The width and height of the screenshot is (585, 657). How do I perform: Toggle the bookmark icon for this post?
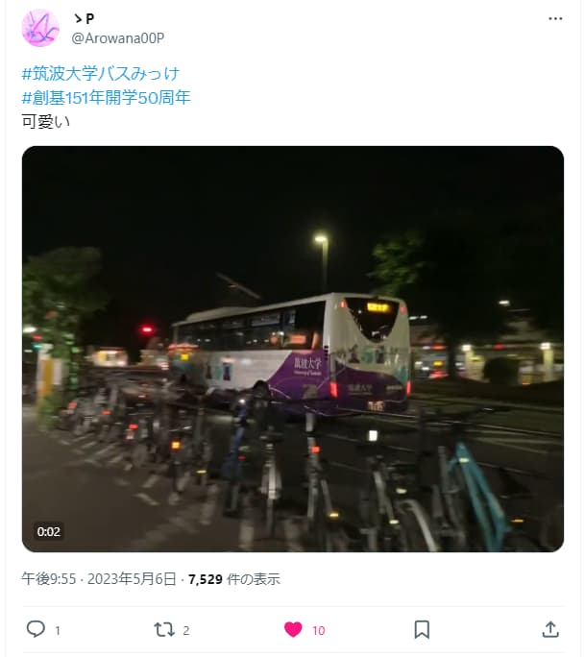tap(422, 629)
